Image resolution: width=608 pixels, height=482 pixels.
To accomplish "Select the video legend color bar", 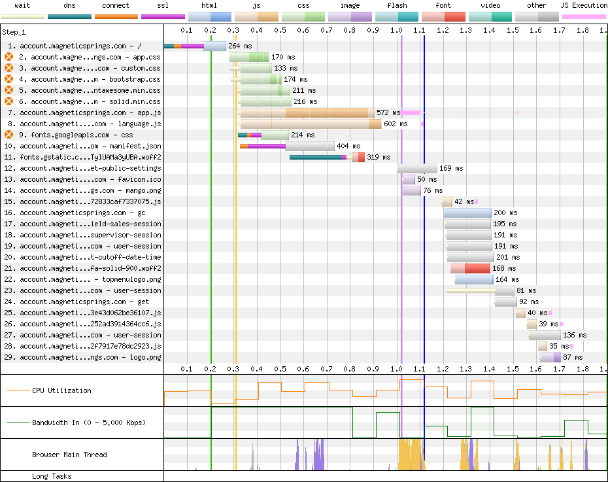I will coord(490,16).
